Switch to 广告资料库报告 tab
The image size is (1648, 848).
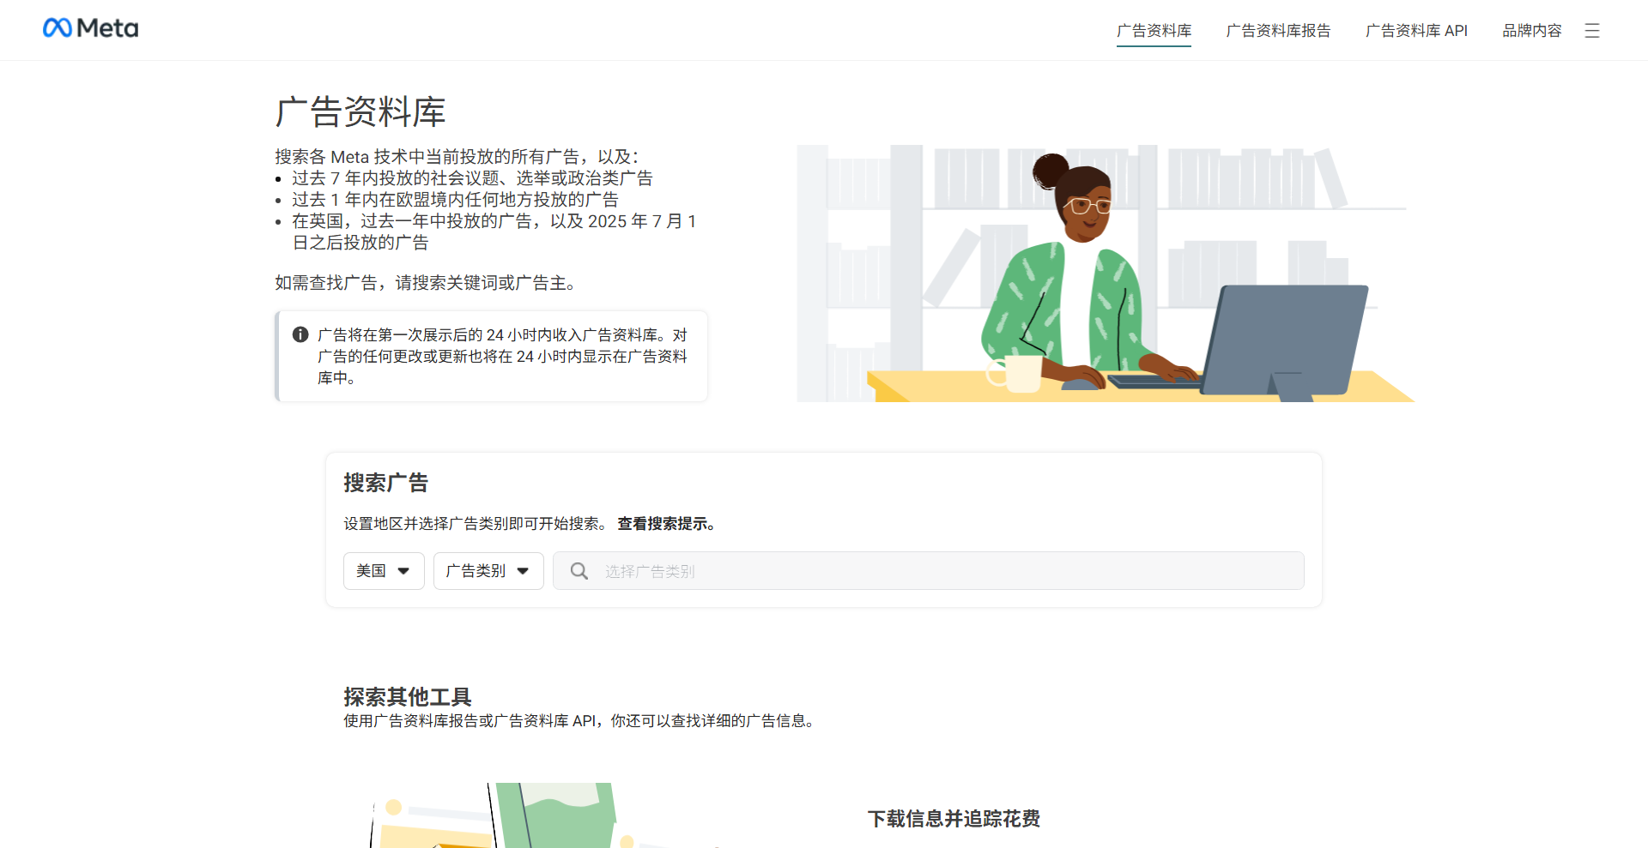(1278, 31)
